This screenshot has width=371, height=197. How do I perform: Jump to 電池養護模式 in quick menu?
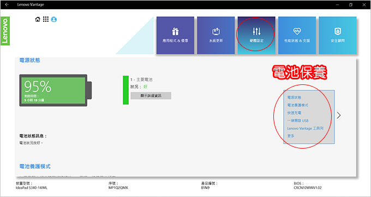298,105
